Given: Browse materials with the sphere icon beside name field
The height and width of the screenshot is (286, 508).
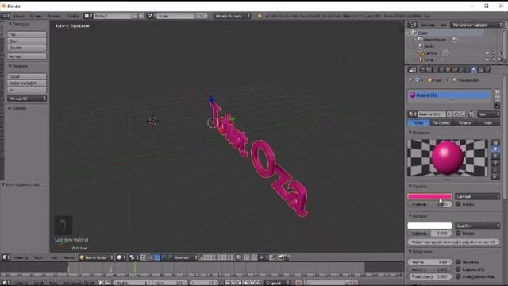Looking at the screenshot, I should (412, 114).
